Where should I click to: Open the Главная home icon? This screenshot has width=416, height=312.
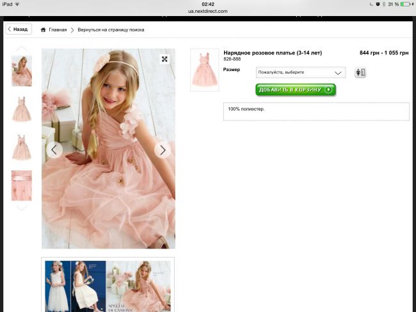point(43,29)
